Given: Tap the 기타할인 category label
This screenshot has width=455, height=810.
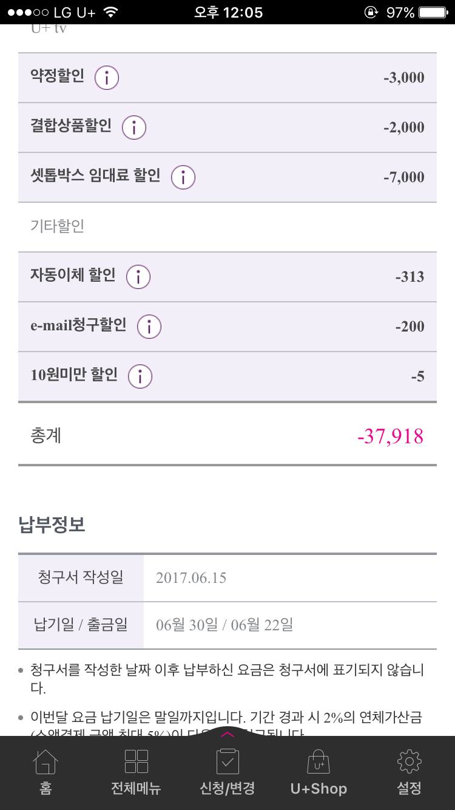Looking at the screenshot, I should tap(58, 226).
